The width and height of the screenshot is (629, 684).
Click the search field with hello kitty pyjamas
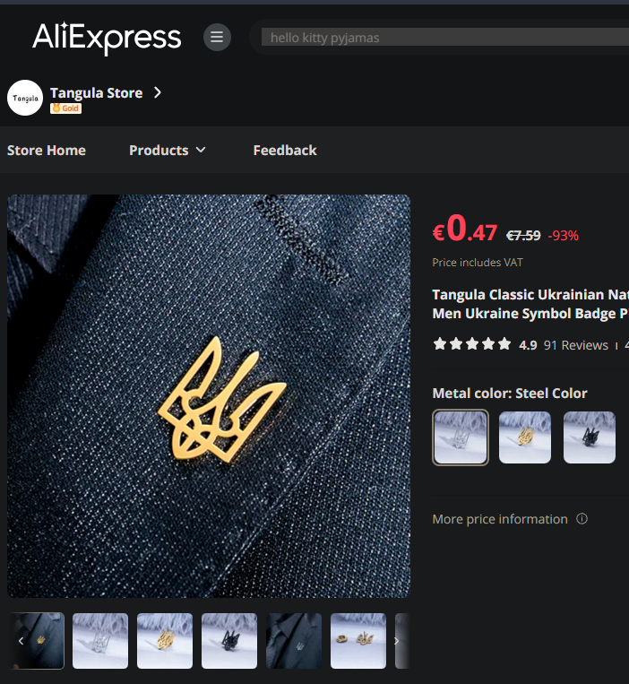tap(444, 37)
